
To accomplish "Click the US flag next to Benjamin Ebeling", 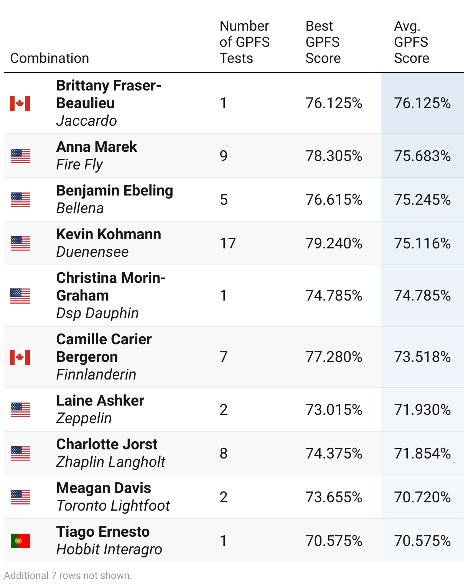I will (20, 200).
